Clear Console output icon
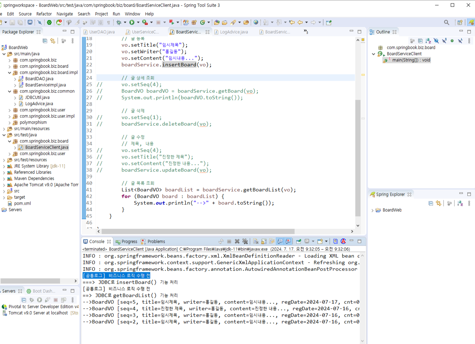 [256, 241]
